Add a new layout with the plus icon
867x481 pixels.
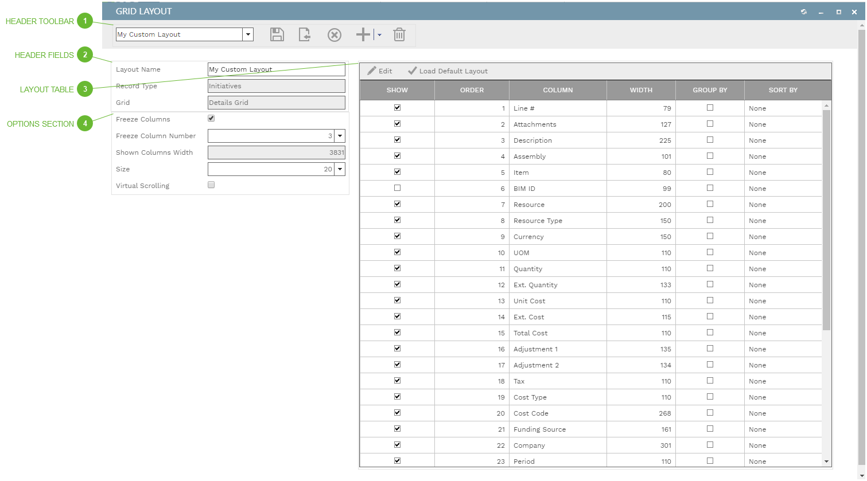click(x=362, y=34)
